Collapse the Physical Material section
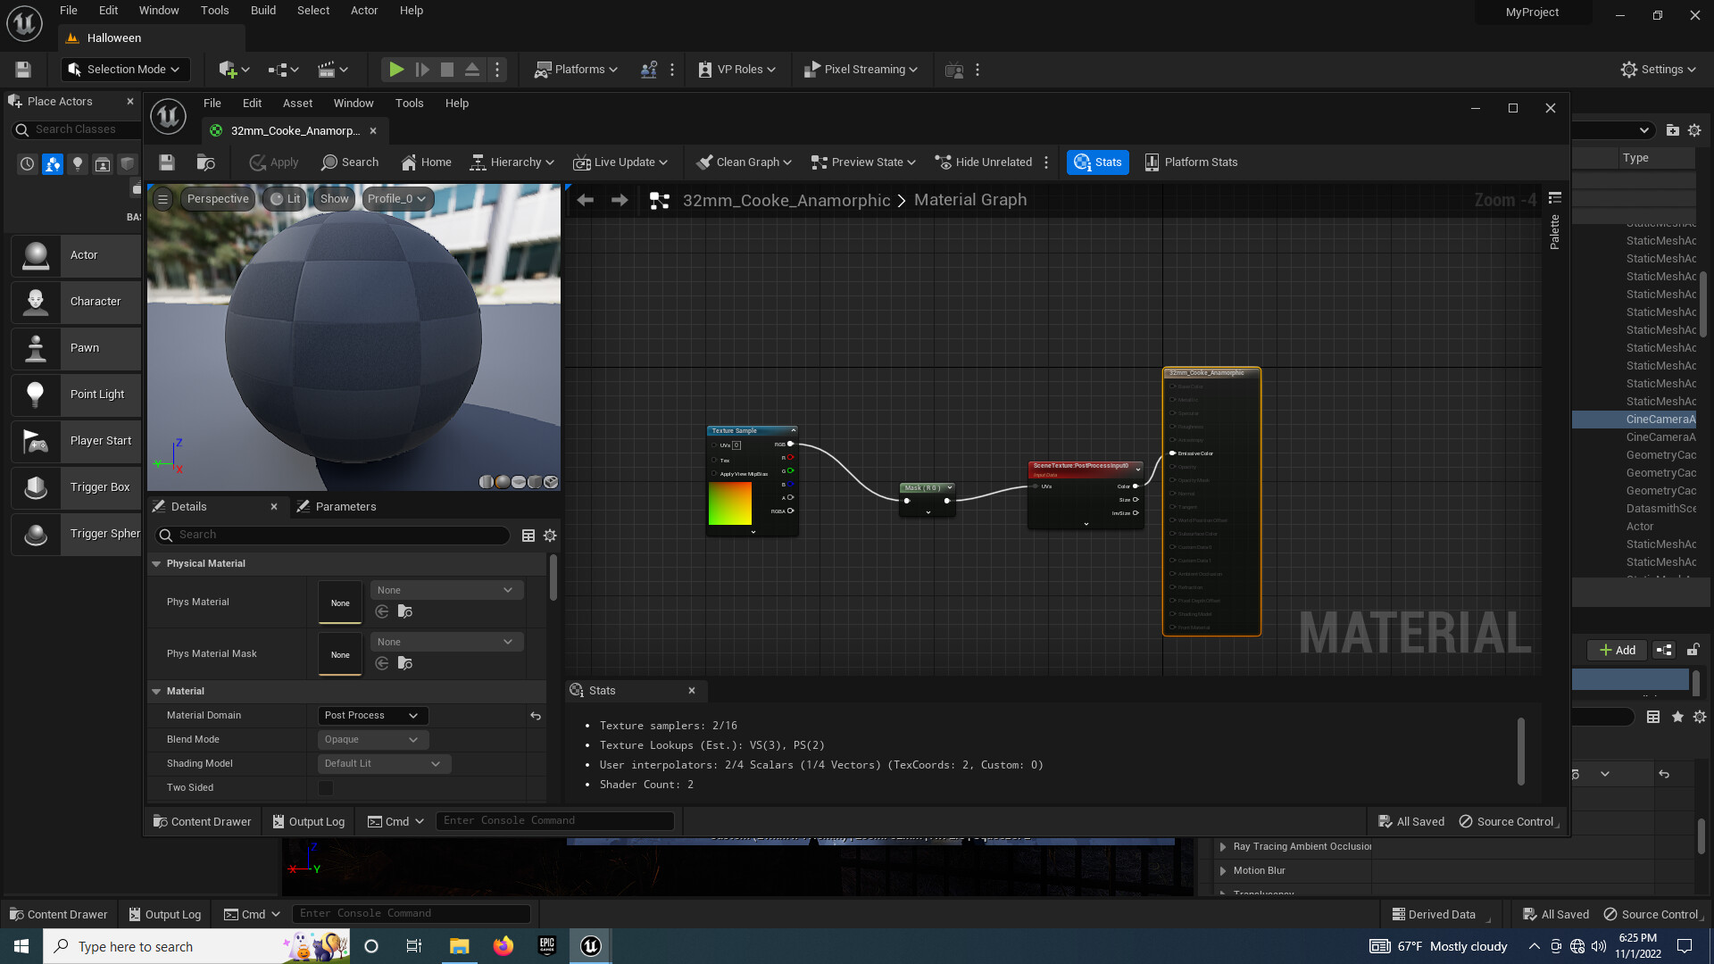 [157, 564]
